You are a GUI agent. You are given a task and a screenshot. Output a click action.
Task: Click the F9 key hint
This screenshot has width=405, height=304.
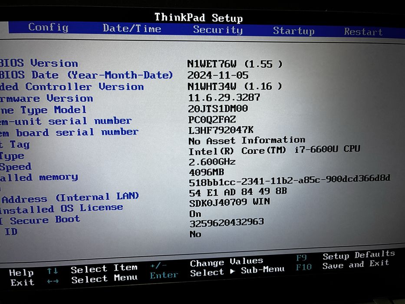tap(301, 258)
